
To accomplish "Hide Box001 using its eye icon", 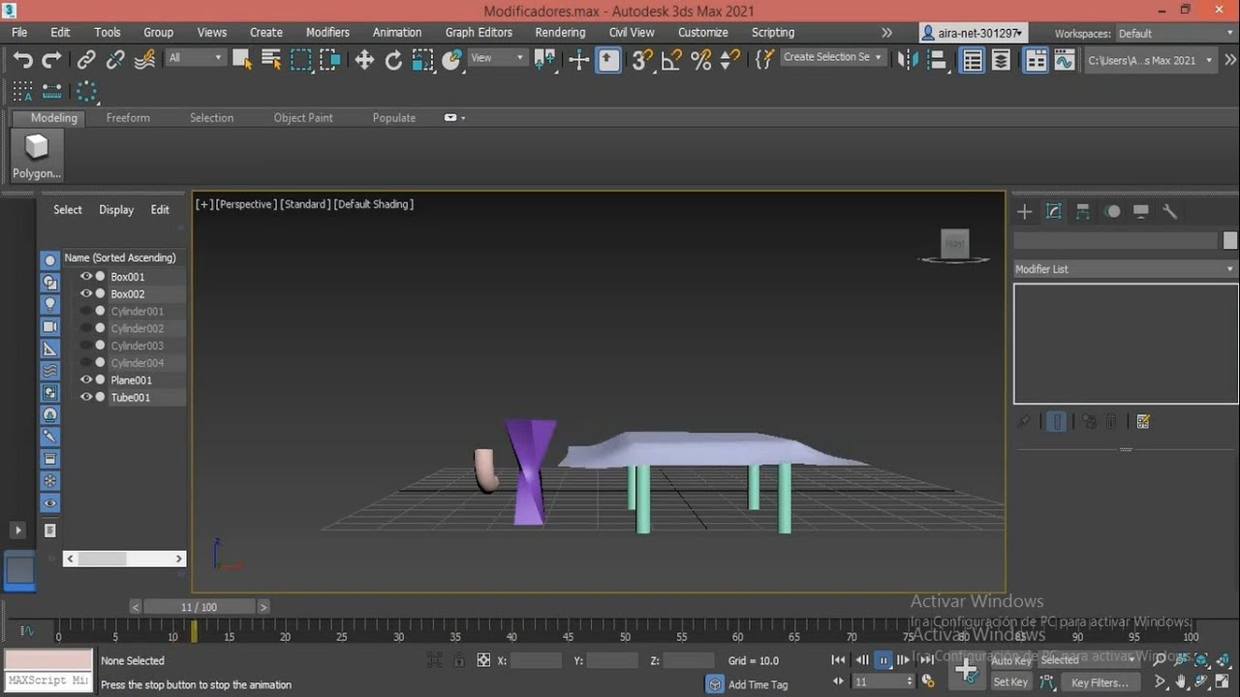I will pyautogui.click(x=86, y=277).
